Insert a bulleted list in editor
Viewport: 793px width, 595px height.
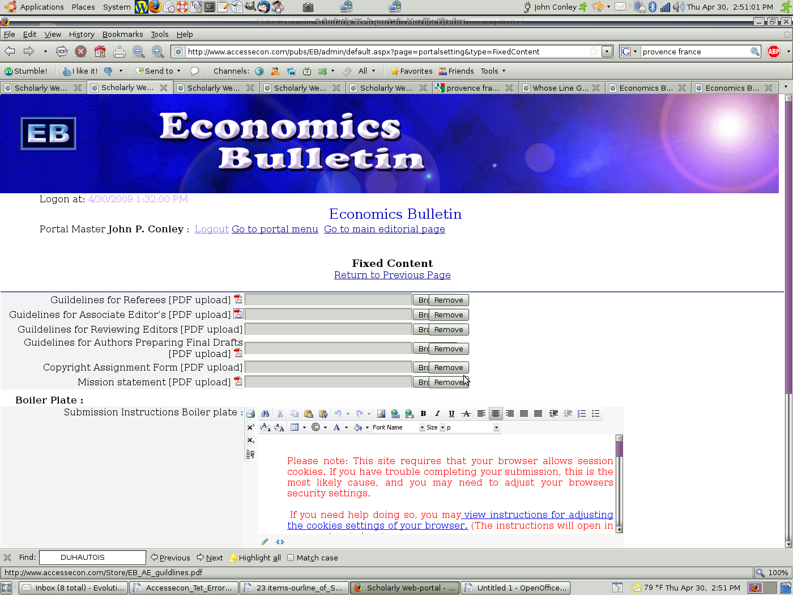(x=596, y=414)
